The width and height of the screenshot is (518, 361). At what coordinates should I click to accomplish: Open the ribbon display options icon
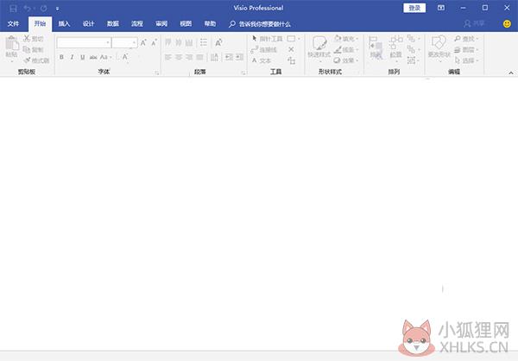(441, 8)
